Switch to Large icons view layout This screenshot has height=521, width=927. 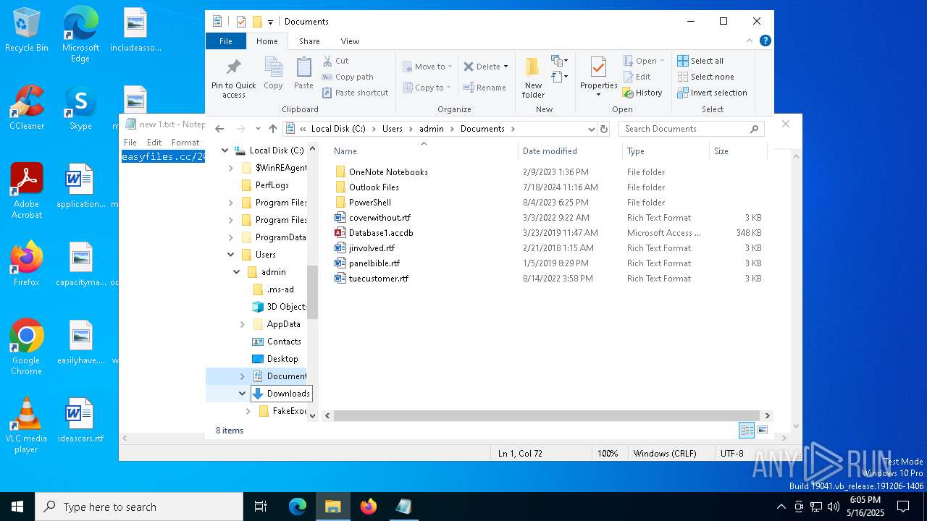click(762, 430)
